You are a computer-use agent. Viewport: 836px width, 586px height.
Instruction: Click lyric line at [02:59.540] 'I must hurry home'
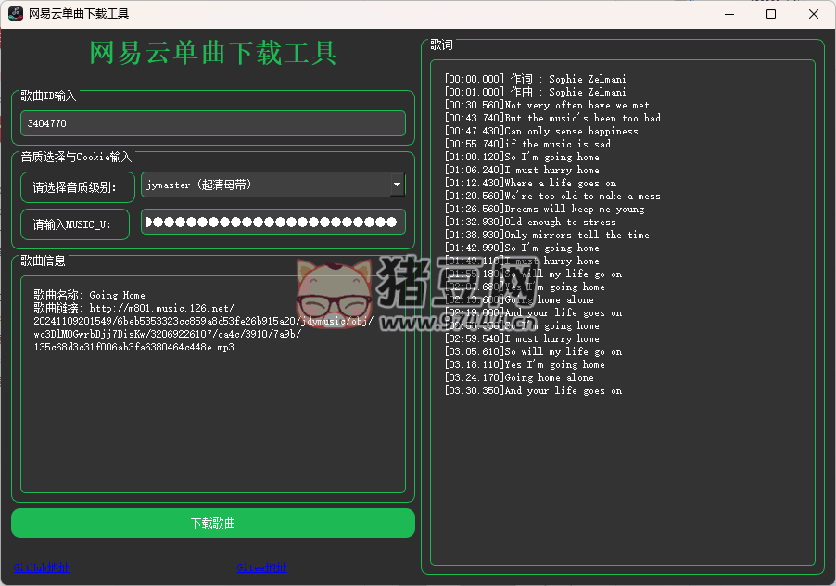click(x=522, y=338)
